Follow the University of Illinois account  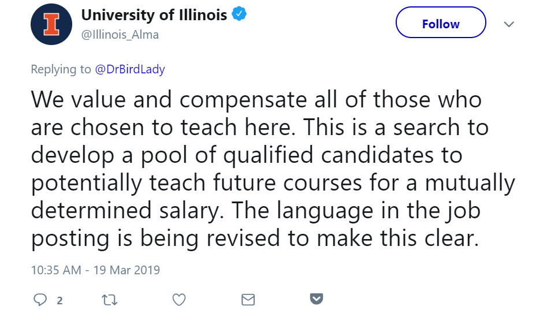(441, 23)
